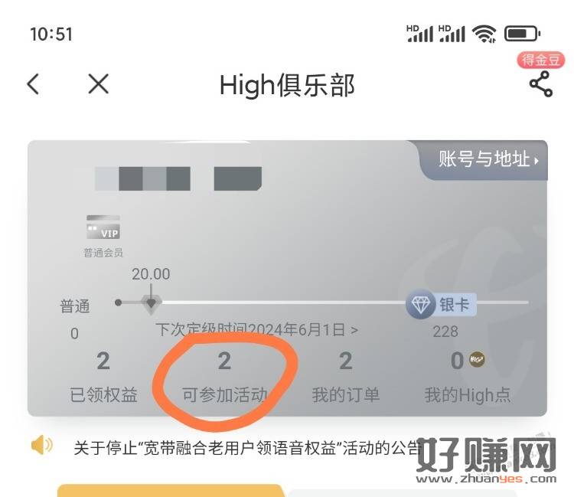Open 账号与地址 settings
Screen dimensions: 574x497
[489, 159]
